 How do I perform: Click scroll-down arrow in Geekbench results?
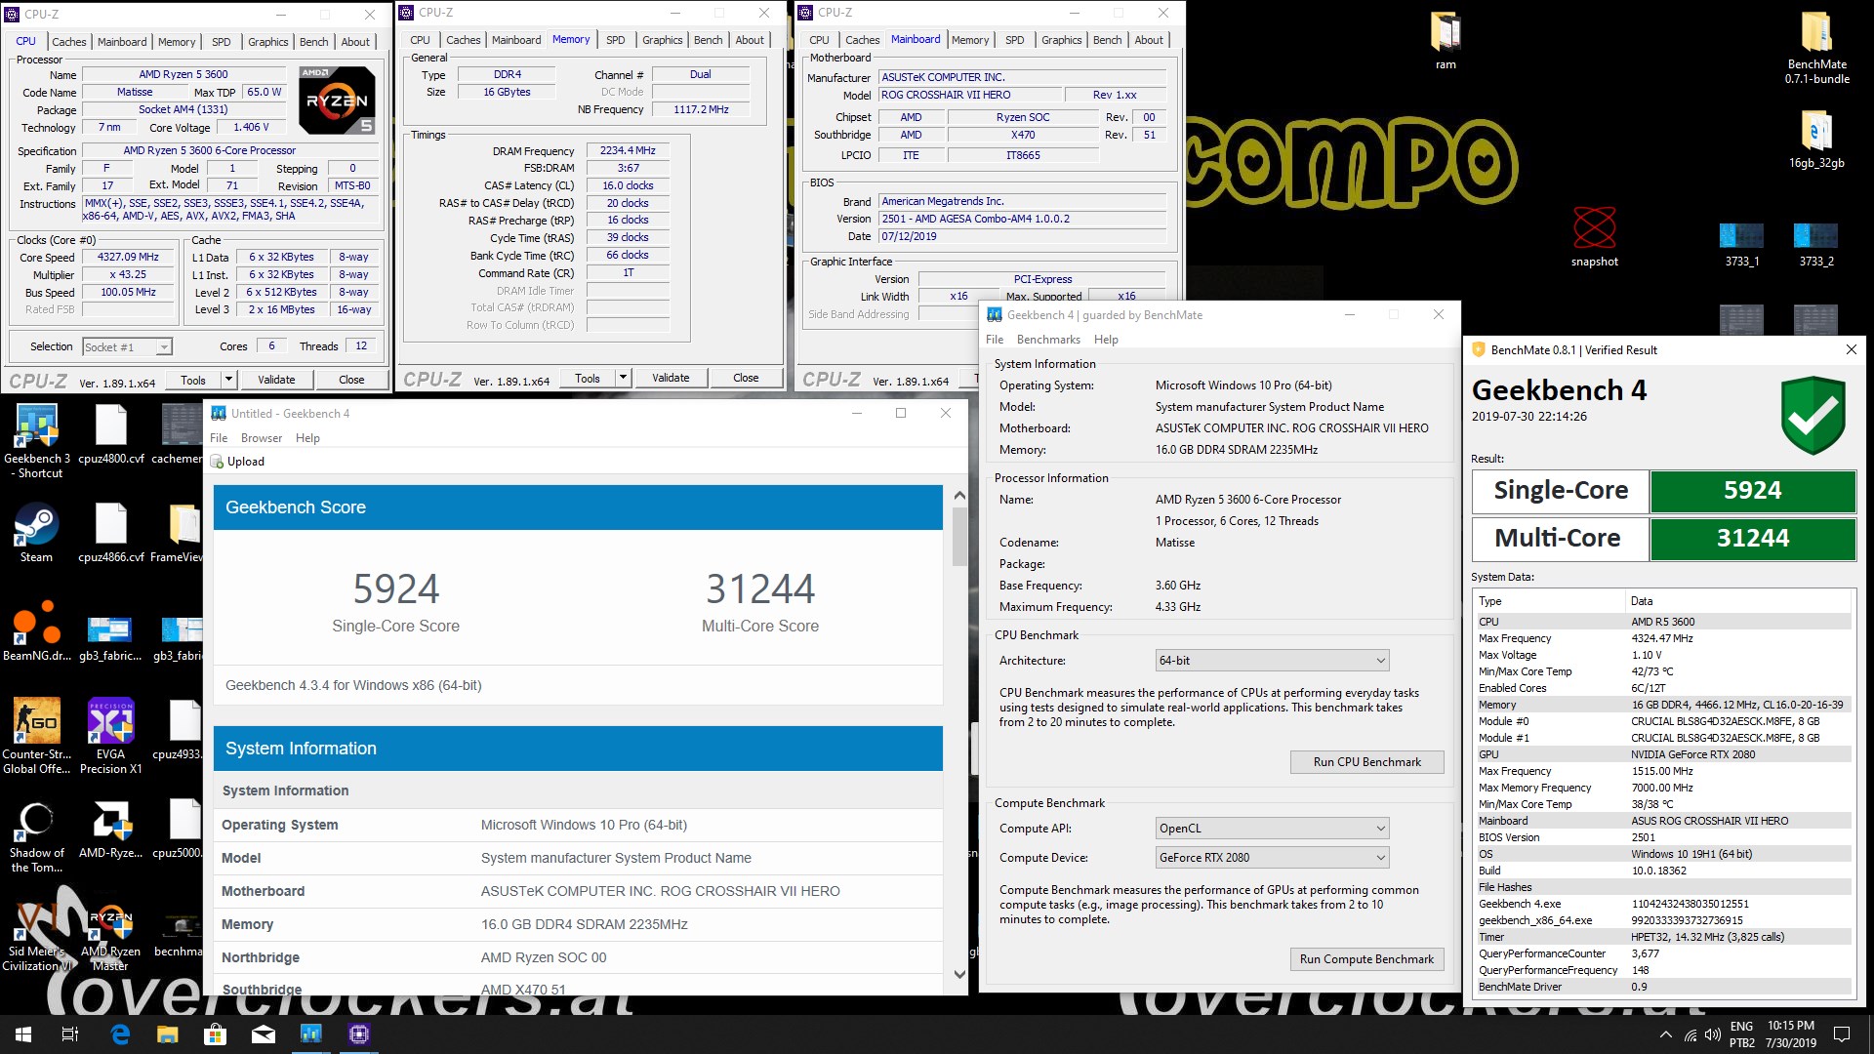[959, 974]
